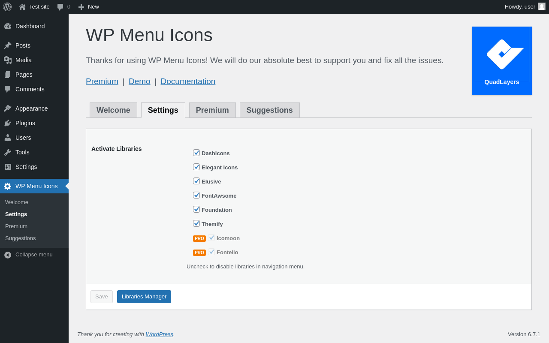This screenshot has height=343, width=549.
Task: Open the Libraries Manager button
Action: point(144,297)
